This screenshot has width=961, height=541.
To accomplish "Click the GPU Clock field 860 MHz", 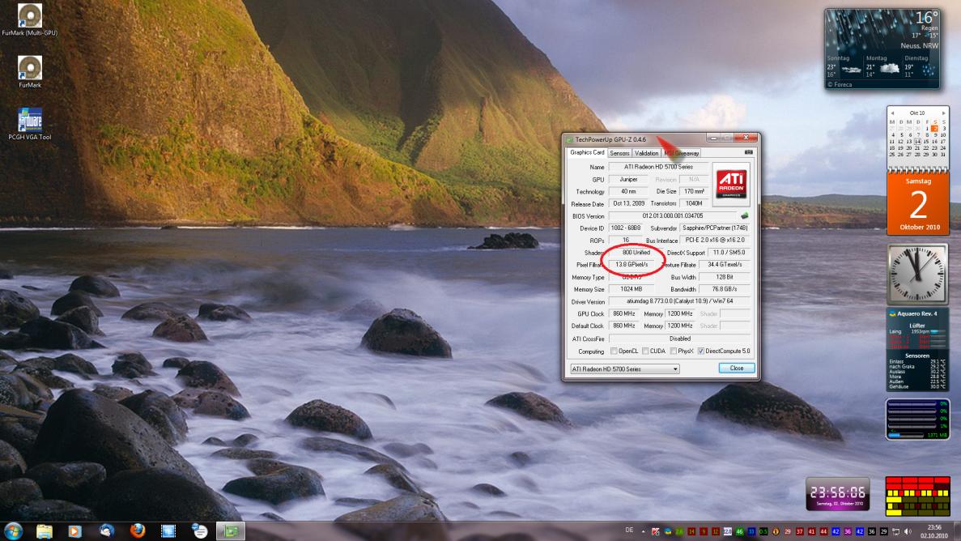I will point(624,313).
